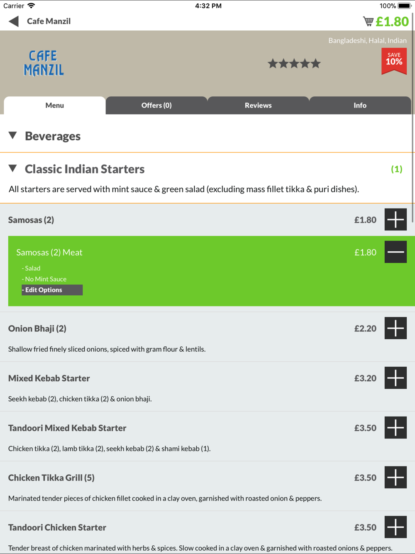Screen dimensions: 415x554
Task: Tap the Onion Bhaji description text
Action: 107,349
